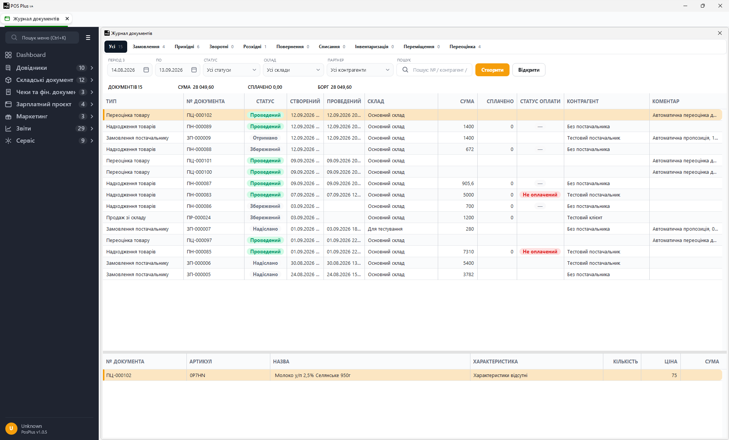Open the Усі контрагенти dropdown

click(x=360, y=70)
